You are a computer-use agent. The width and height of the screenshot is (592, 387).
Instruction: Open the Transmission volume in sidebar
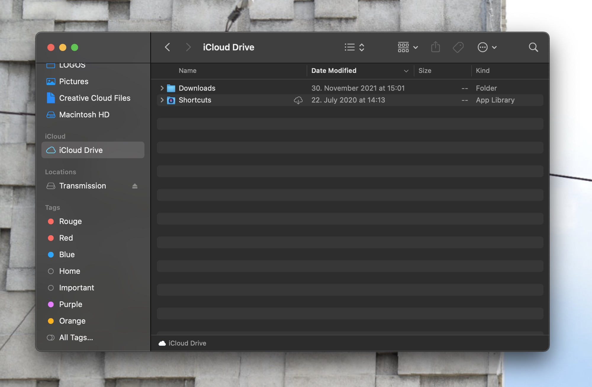click(x=83, y=185)
